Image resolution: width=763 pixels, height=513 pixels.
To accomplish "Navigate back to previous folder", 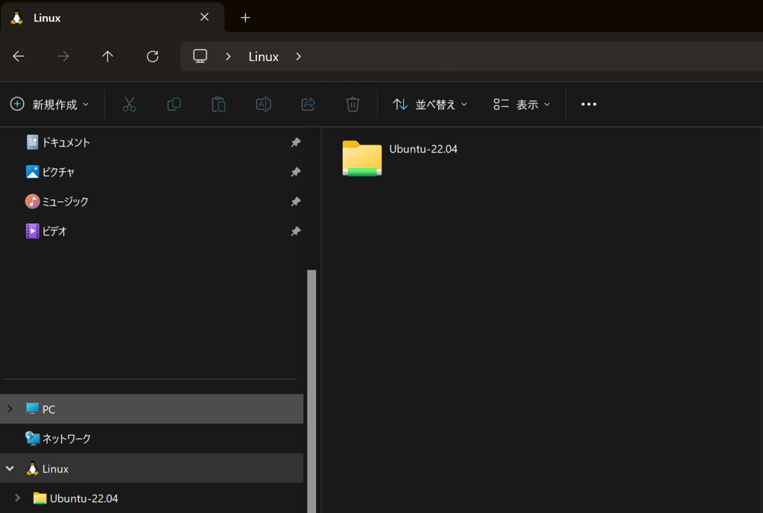I will 19,57.
